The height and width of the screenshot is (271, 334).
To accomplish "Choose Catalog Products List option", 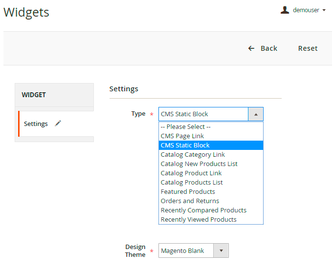I will [x=211, y=183].
